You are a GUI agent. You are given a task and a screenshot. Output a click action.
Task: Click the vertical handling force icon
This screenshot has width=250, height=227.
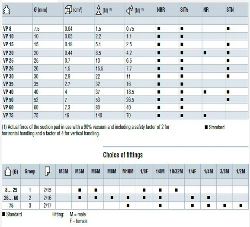[130, 10]
